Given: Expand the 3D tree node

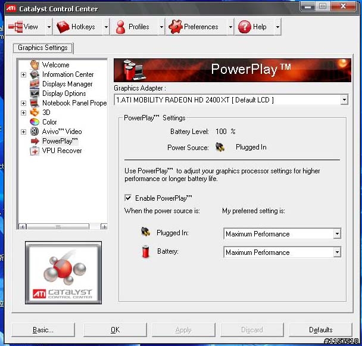Looking at the screenshot, I should pos(23,113).
